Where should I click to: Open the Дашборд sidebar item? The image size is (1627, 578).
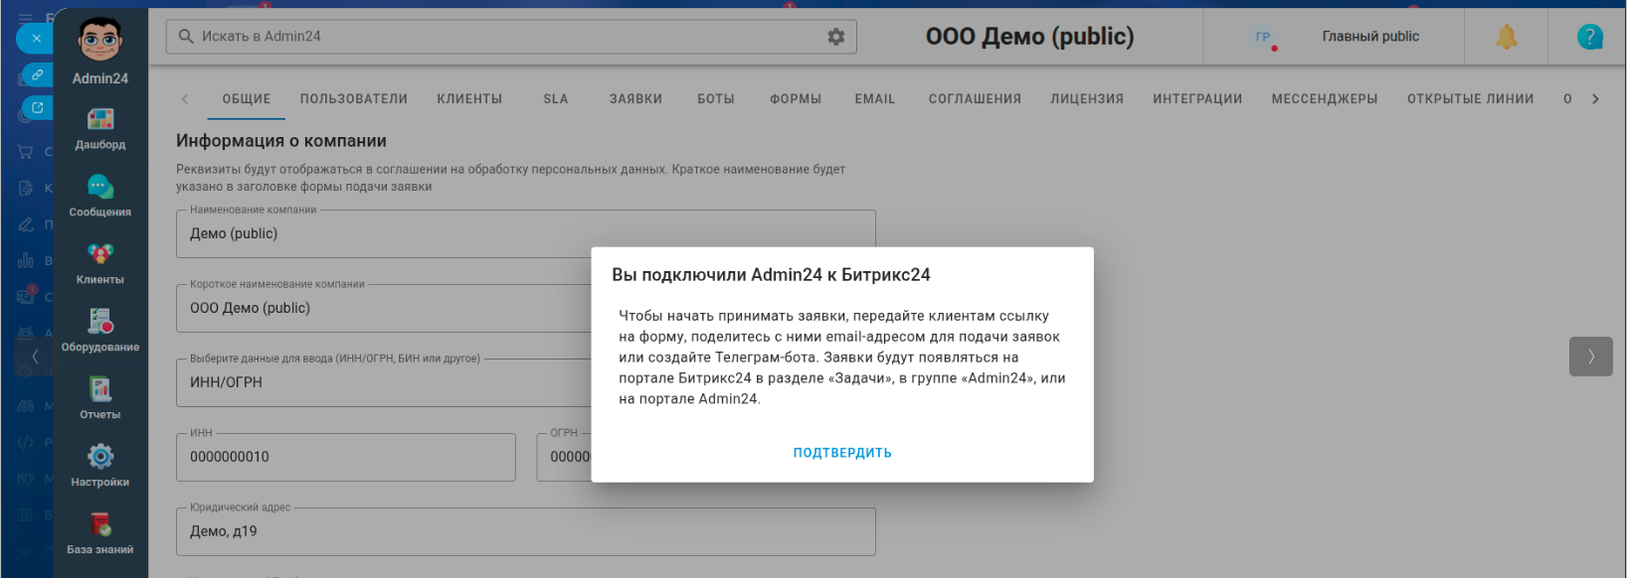(100, 129)
